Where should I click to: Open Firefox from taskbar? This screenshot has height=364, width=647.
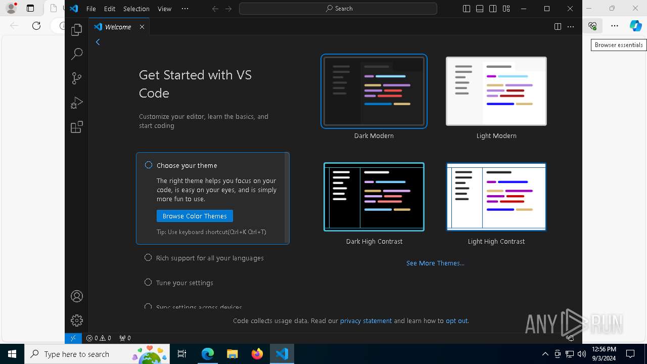tap(257, 354)
